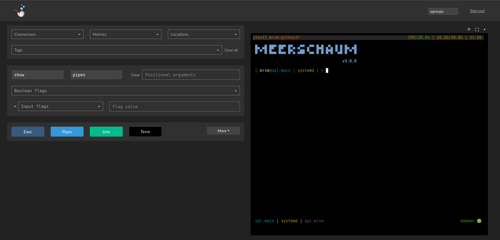Click 'sql:main' in terminal footer

tap(264, 221)
